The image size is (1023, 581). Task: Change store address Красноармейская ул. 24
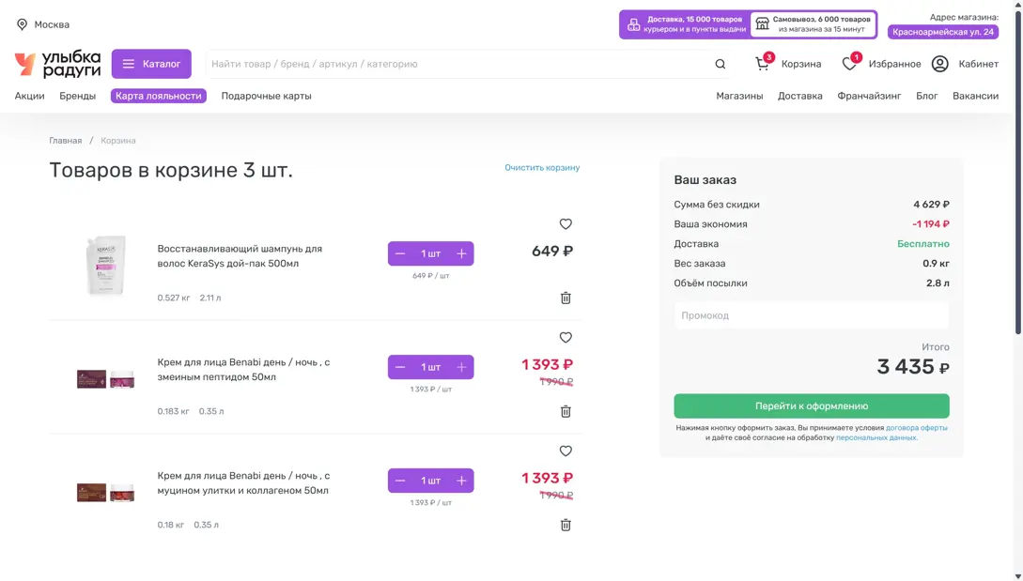click(x=942, y=32)
